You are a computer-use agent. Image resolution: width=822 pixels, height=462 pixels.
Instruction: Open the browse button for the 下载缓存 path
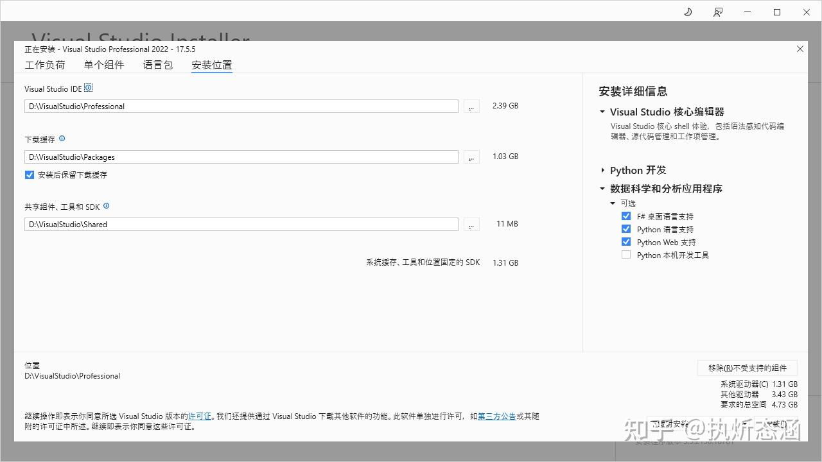pos(471,157)
